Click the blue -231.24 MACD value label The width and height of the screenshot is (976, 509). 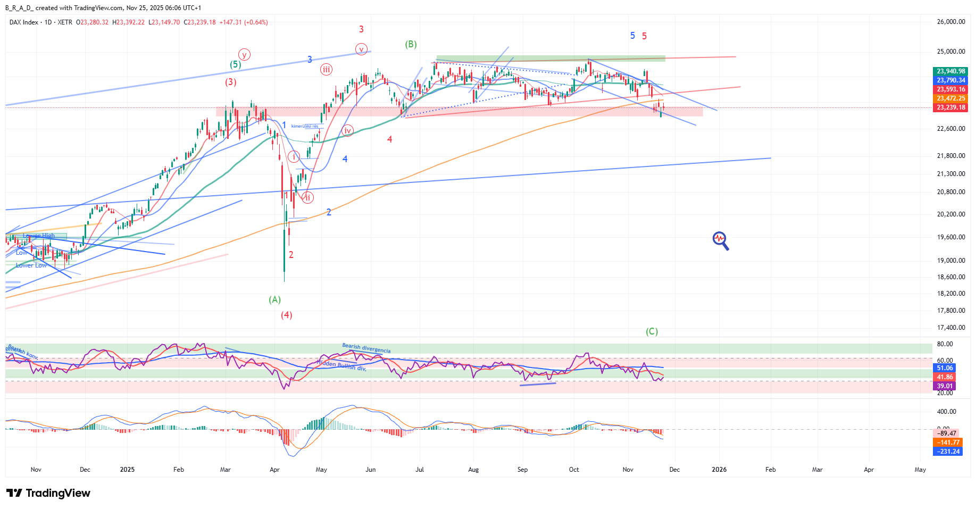pos(948,452)
